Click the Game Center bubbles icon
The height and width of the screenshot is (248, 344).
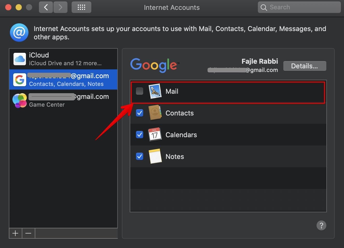pos(19,100)
